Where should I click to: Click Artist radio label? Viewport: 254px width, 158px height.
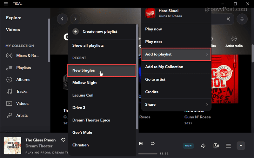(234, 46)
